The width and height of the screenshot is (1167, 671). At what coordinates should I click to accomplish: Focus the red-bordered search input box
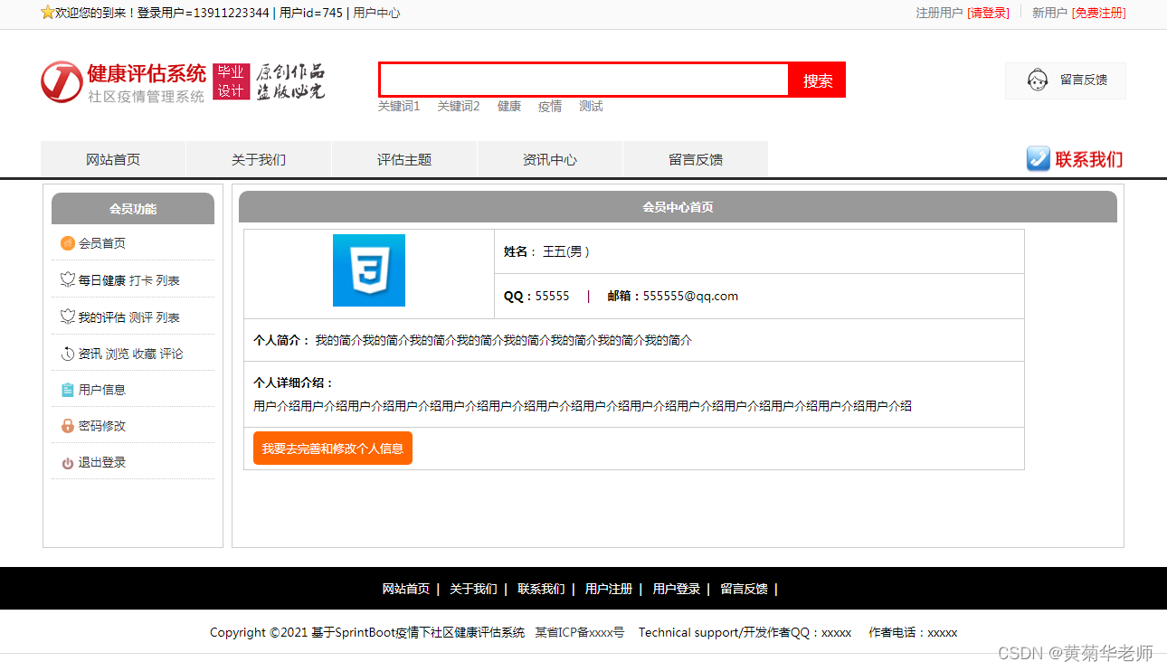(584, 80)
